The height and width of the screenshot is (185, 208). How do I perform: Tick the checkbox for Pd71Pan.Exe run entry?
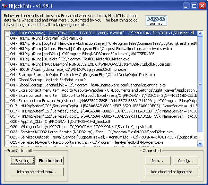[7, 38]
